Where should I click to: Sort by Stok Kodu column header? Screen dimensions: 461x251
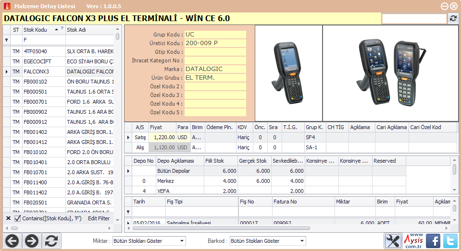tap(44, 30)
